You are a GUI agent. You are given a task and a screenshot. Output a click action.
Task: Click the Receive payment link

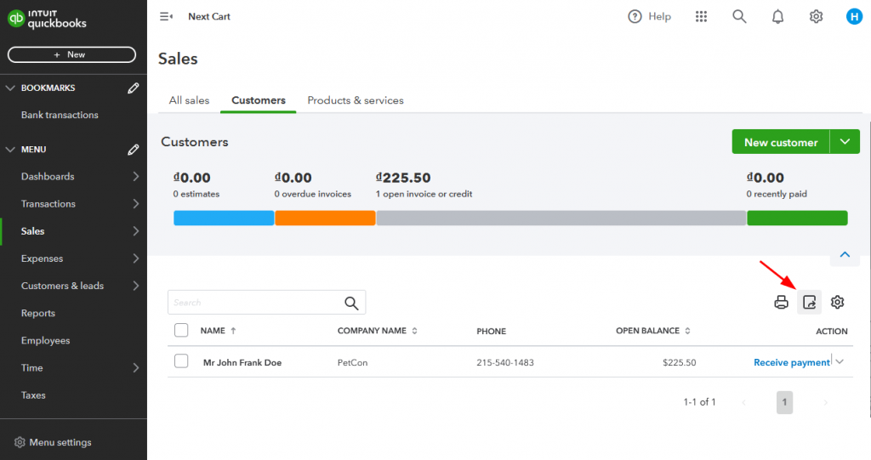pos(791,362)
